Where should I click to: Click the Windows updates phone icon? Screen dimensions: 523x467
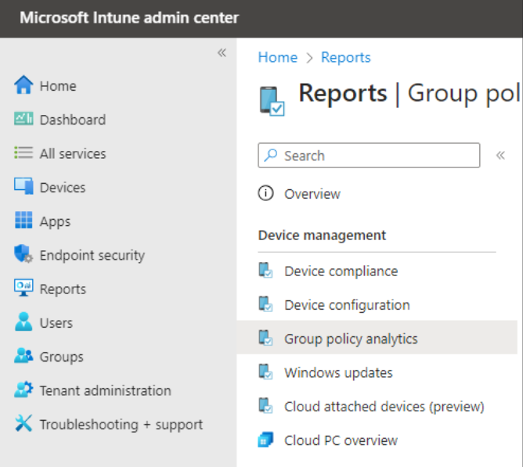pos(265,372)
